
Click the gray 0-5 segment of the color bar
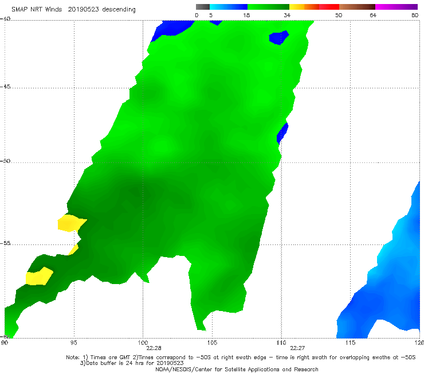coord(202,7)
